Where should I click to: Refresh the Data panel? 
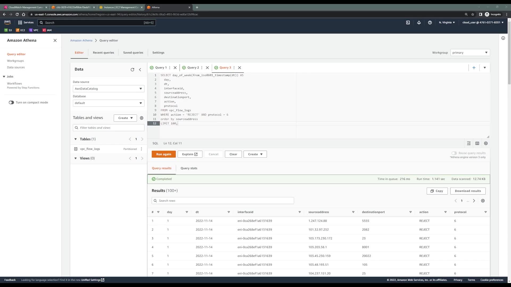132,70
